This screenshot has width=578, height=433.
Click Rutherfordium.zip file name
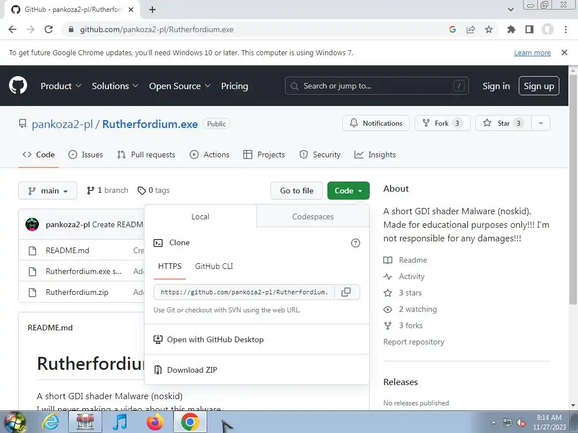[x=77, y=292]
